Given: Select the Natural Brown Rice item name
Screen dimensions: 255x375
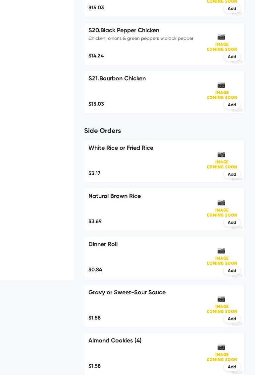Looking at the screenshot, I should point(115,196).
